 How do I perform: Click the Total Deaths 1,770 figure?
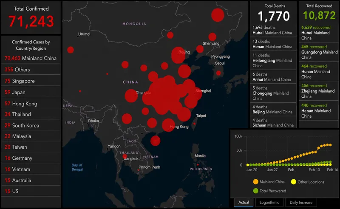274,16
